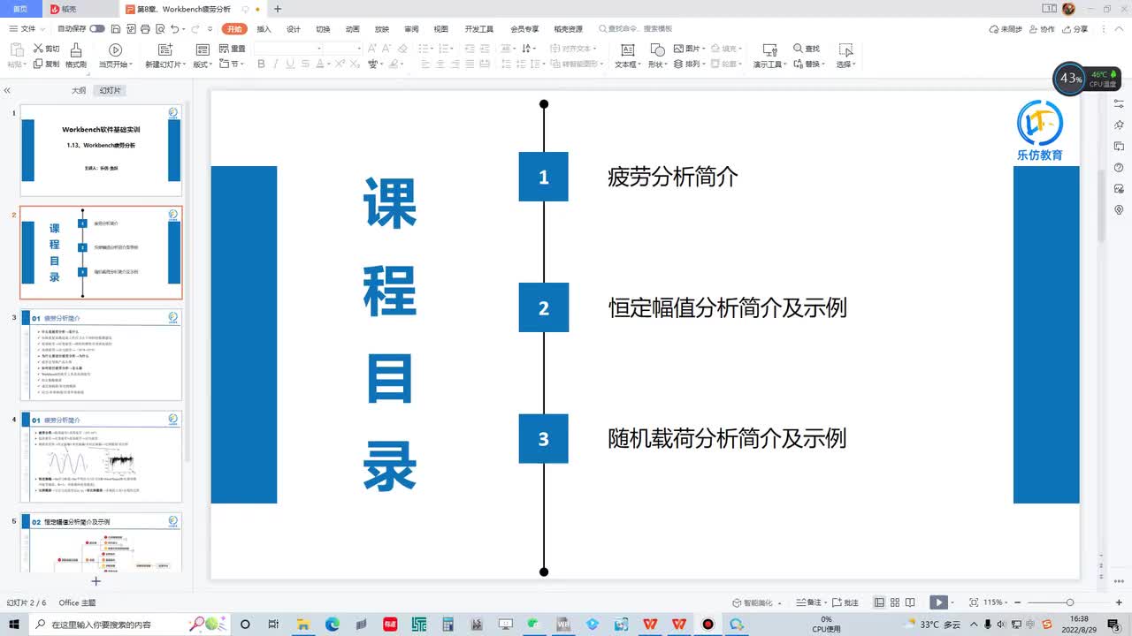1132x636 pixels.
Task: Open the 形状 shapes tool
Action: [657, 56]
